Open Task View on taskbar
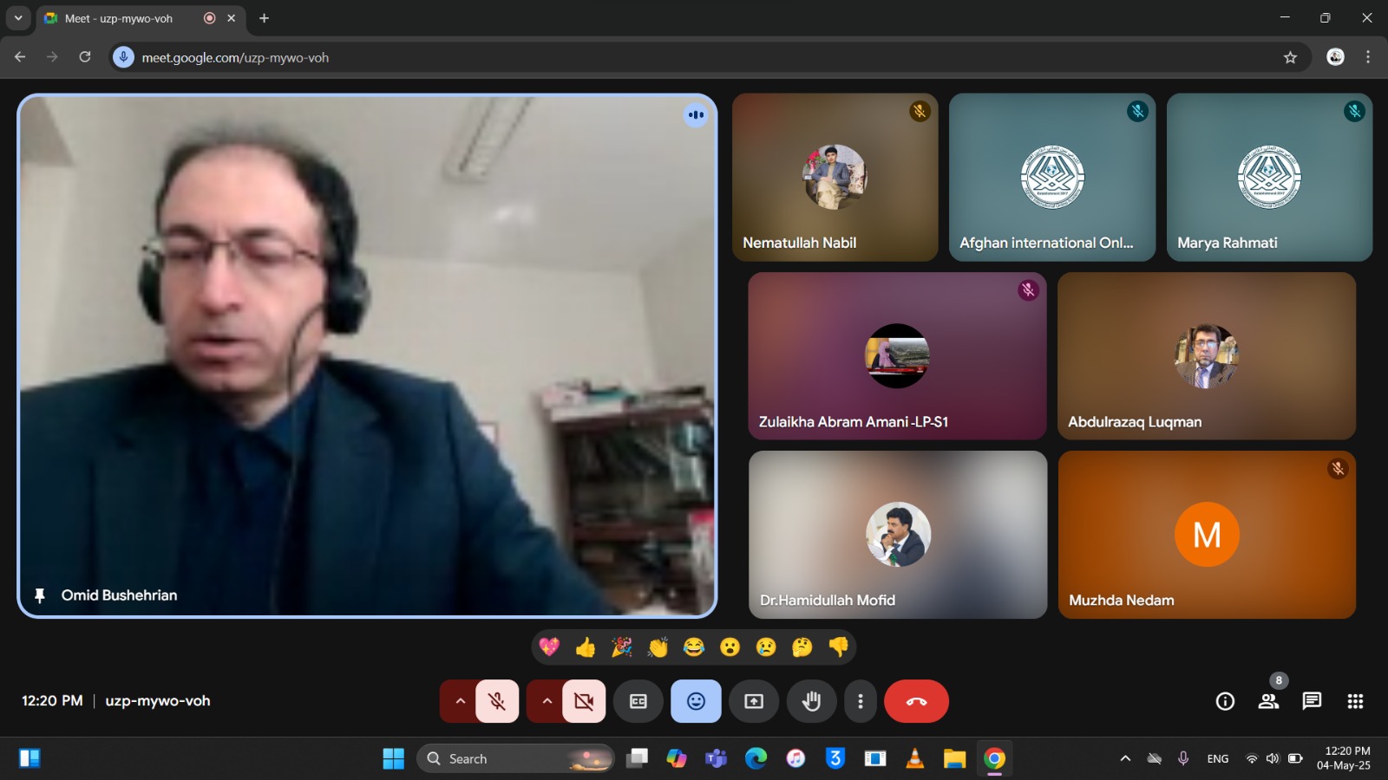This screenshot has width=1388, height=780. point(638,758)
